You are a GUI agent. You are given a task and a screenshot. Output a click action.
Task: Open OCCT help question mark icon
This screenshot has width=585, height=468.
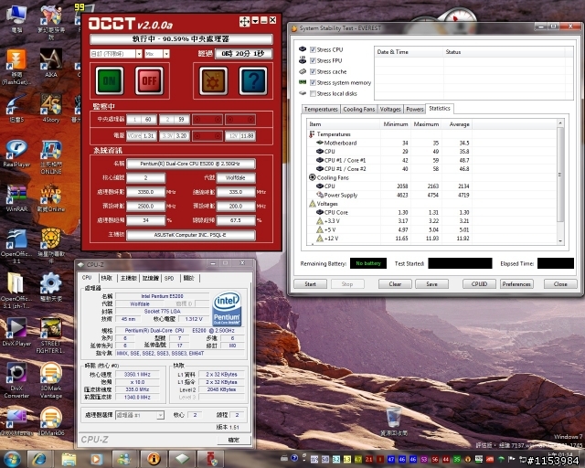(x=253, y=80)
